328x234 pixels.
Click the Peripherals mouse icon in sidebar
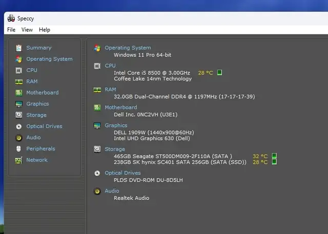(x=18, y=149)
